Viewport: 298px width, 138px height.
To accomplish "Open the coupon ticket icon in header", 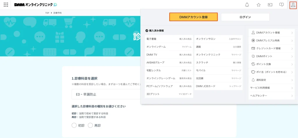I will tap(270, 5).
